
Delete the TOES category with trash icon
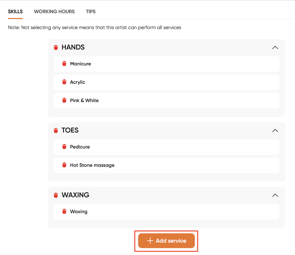point(56,130)
